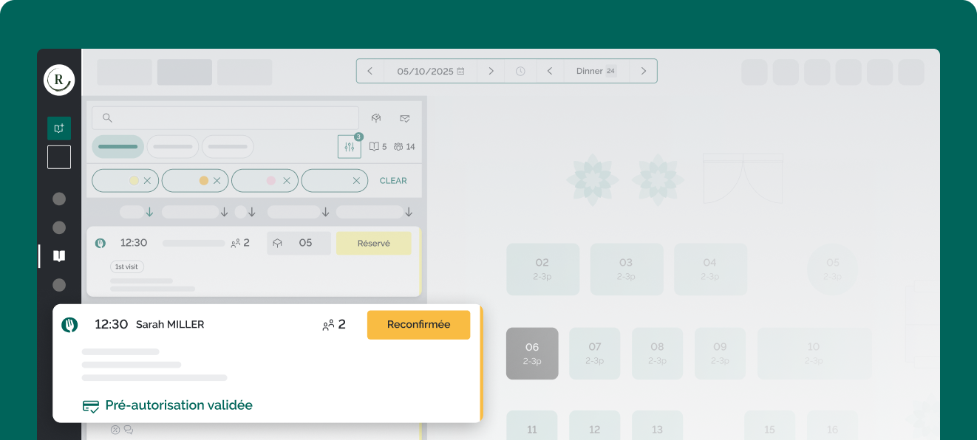The height and width of the screenshot is (440, 977).
Task: Switch to previous service before Dinner
Action: click(550, 71)
